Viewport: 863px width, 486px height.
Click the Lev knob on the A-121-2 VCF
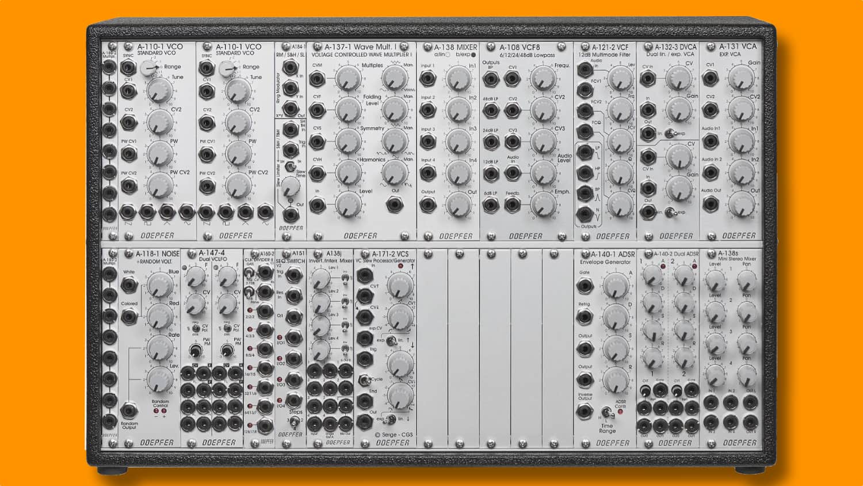pyautogui.click(x=620, y=78)
